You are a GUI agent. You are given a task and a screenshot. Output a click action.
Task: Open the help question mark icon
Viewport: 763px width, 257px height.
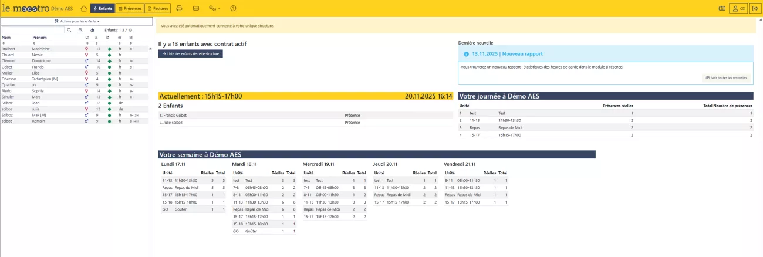[233, 8]
